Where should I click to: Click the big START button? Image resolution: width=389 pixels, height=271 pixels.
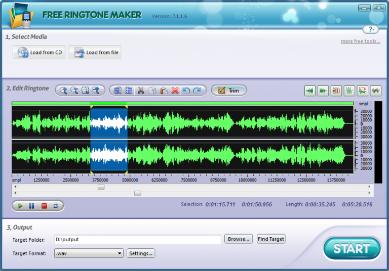tap(352, 248)
